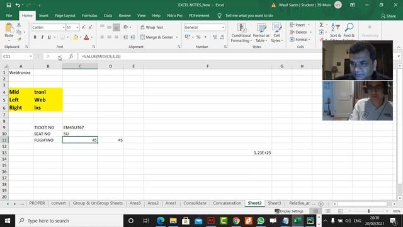Increase indent in the Alignment group
The image size is (403, 227).
(x=133, y=37)
